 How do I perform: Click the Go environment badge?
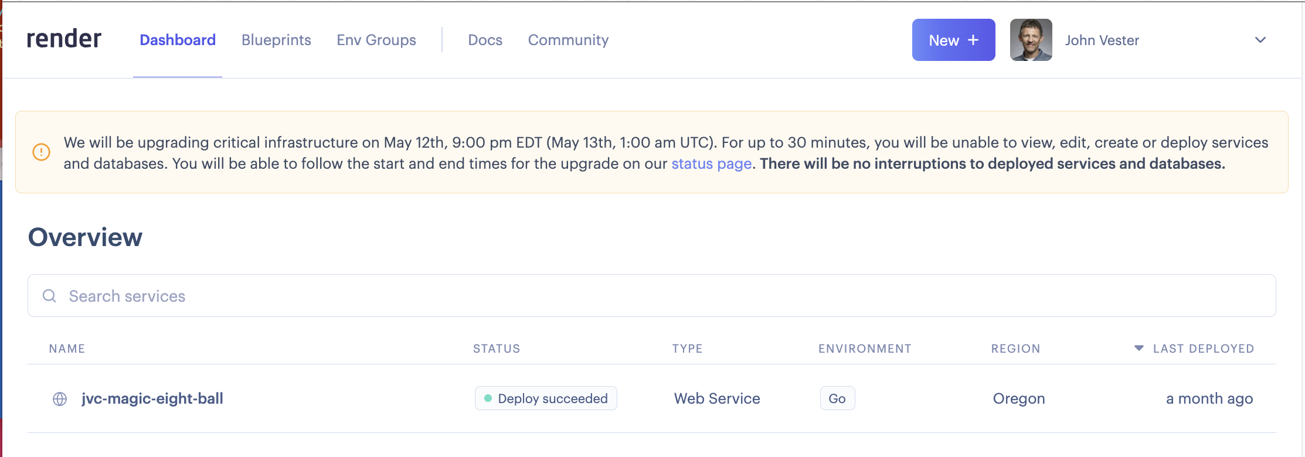point(837,398)
